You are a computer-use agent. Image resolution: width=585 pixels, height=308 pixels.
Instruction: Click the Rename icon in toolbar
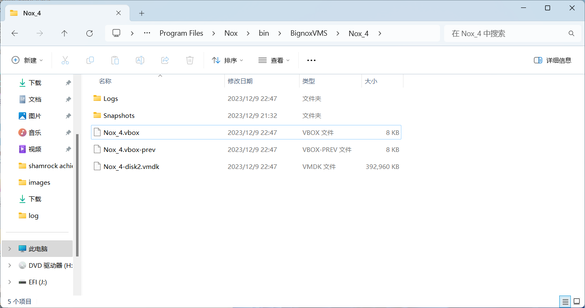tap(140, 60)
